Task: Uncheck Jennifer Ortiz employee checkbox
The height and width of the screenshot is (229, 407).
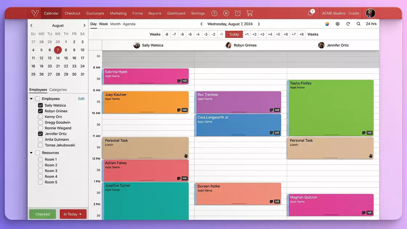Action: (40, 134)
